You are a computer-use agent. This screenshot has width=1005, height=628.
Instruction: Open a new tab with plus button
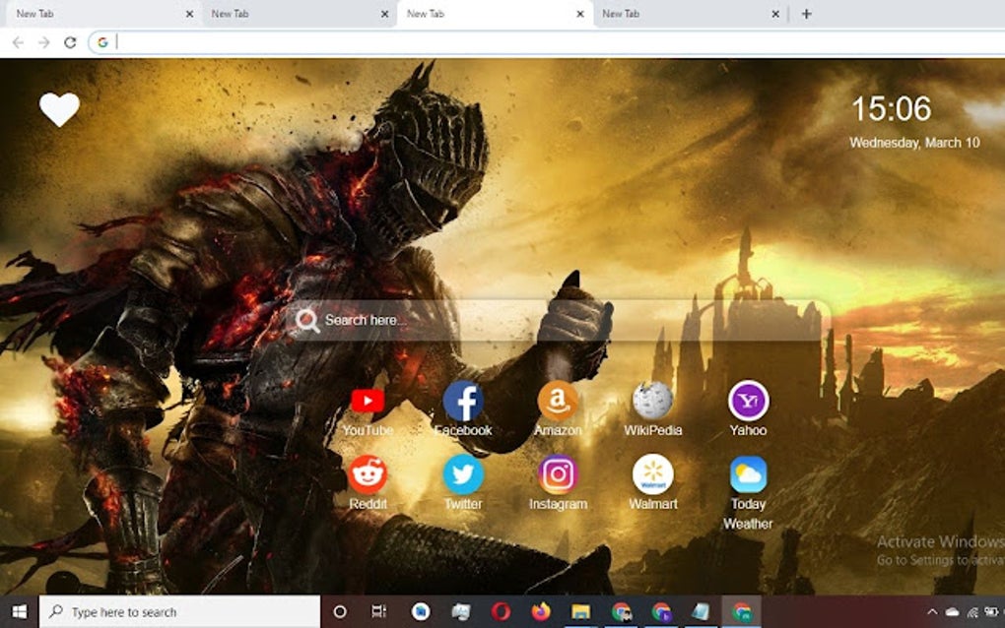pyautogui.click(x=806, y=14)
